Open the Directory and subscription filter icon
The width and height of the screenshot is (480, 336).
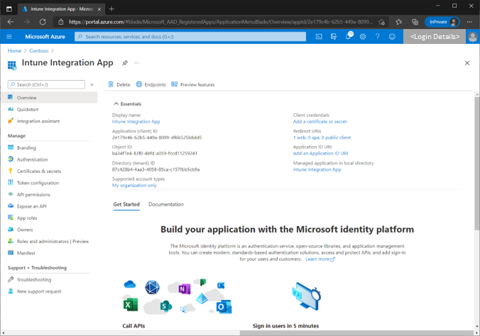[333, 37]
